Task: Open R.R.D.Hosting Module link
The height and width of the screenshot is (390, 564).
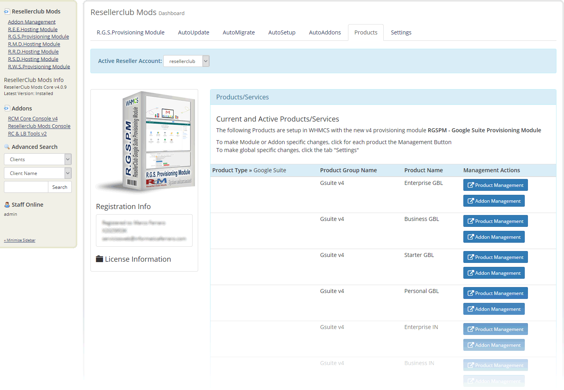Action: click(x=33, y=51)
